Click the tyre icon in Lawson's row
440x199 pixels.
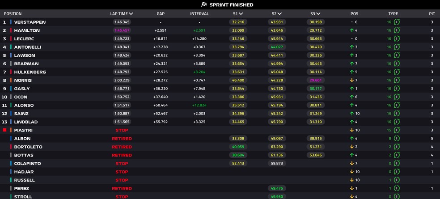point(397,55)
